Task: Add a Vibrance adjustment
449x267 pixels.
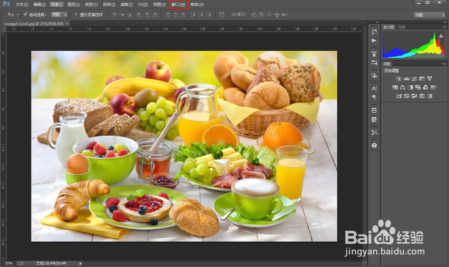Action: click(430, 78)
